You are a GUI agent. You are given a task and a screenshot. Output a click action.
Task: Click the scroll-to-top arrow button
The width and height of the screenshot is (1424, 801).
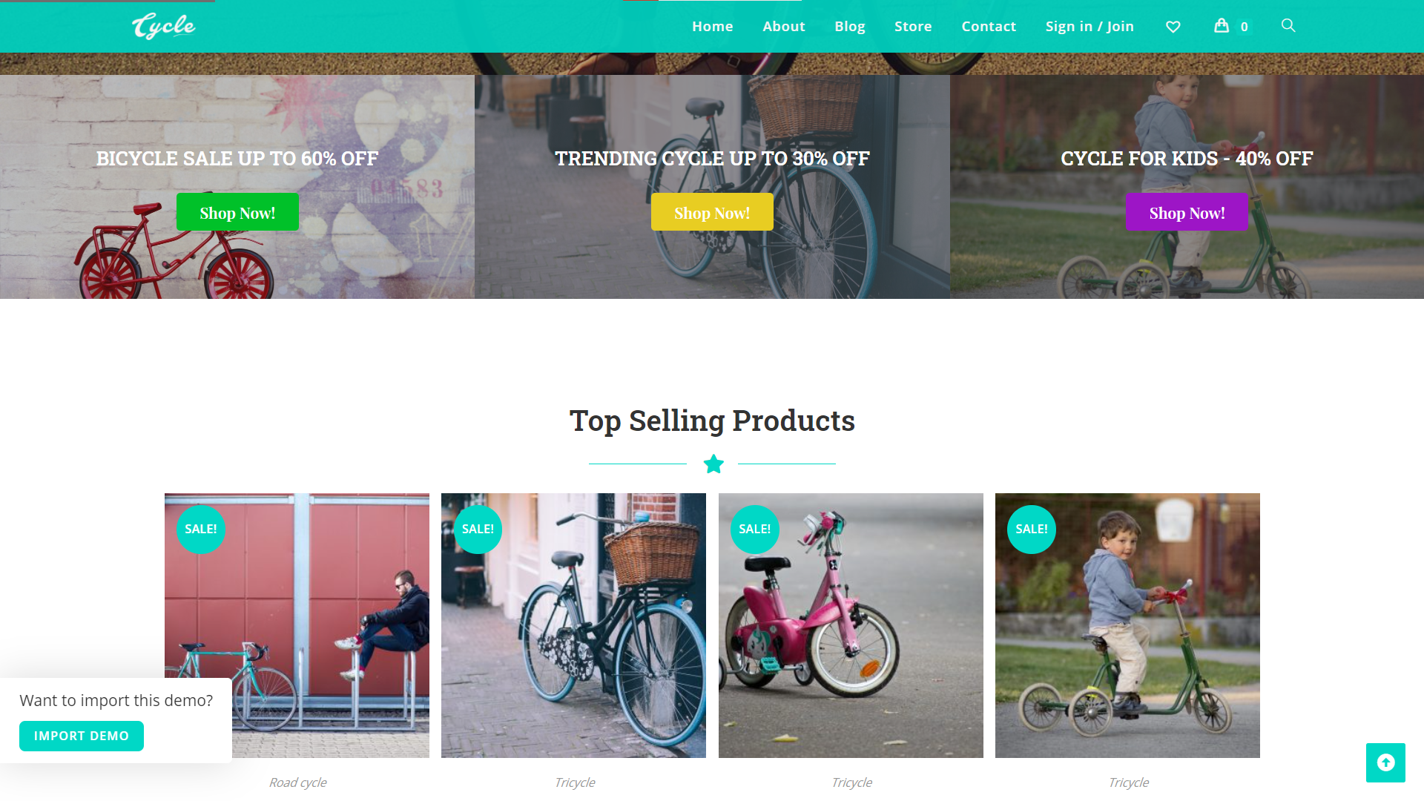[x=1385, y=762]
